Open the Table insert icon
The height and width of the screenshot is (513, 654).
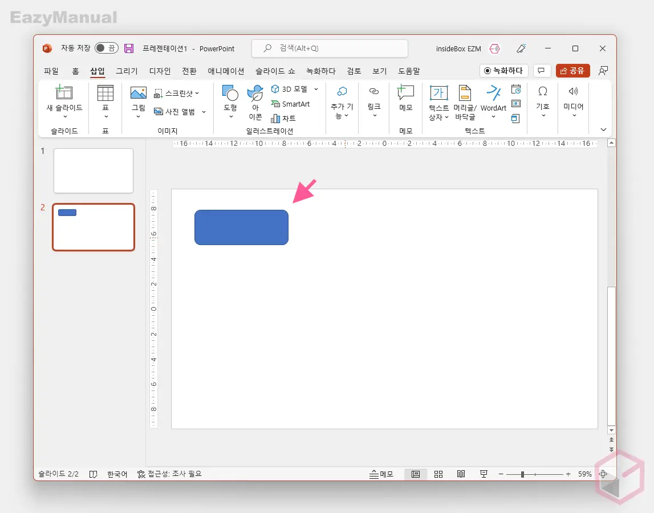[105, 93]
